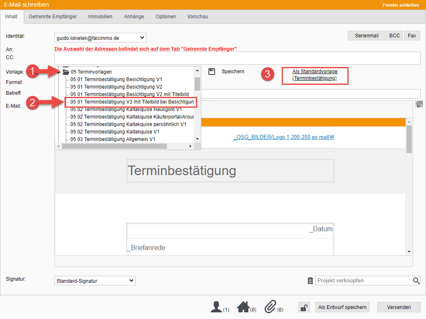Open the Signatur dropdown
The image size is (426, 319).
tap(95, 281)
